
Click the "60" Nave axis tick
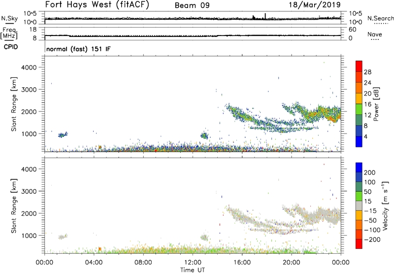pyautogui.click(x=352, y=30)
